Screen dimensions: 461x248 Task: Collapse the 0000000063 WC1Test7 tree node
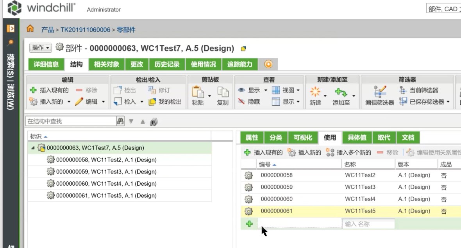point(33,148)
